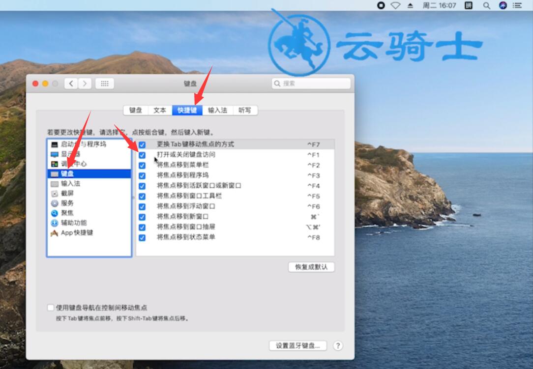Viewport: 533px width, 369px height.
Task: Click screen recording stop icon in menu bar
Action: click(x=381, y=5)
